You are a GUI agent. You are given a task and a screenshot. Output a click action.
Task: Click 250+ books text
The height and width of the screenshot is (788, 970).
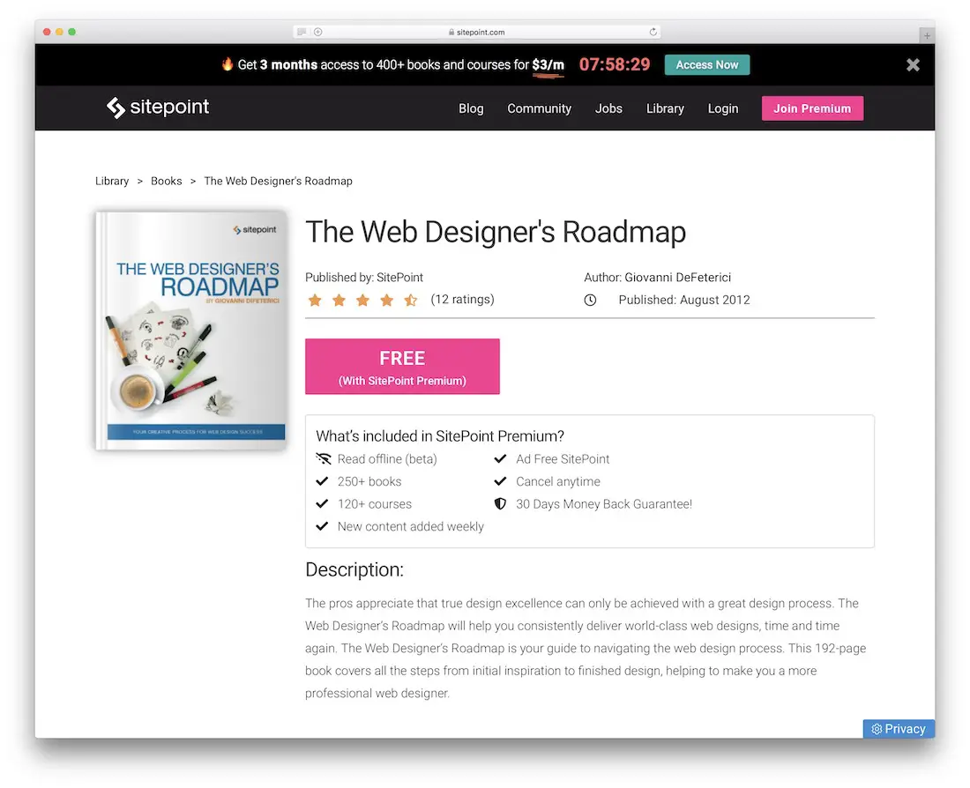(x=369, y=481)
